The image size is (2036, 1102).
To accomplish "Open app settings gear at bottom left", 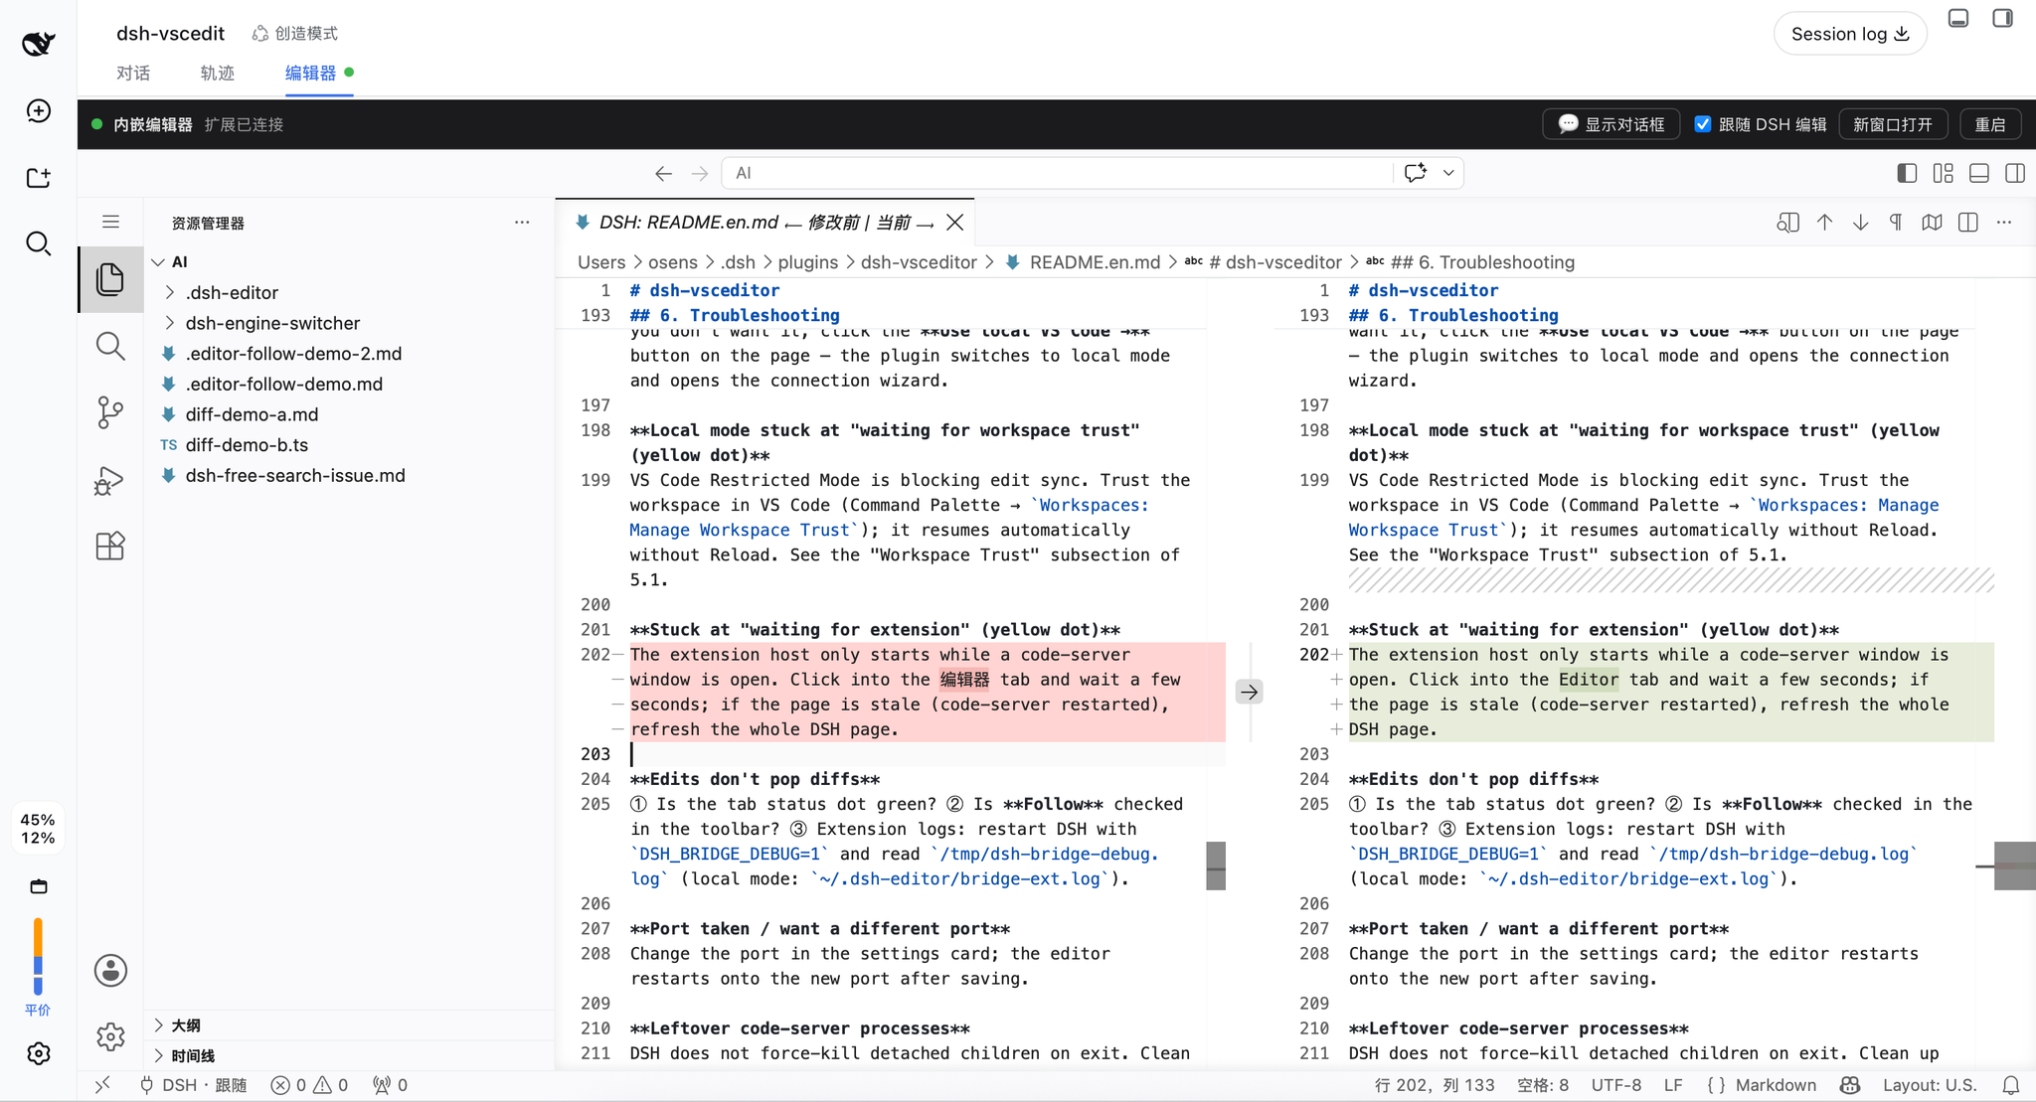I will click(38, 1053).
